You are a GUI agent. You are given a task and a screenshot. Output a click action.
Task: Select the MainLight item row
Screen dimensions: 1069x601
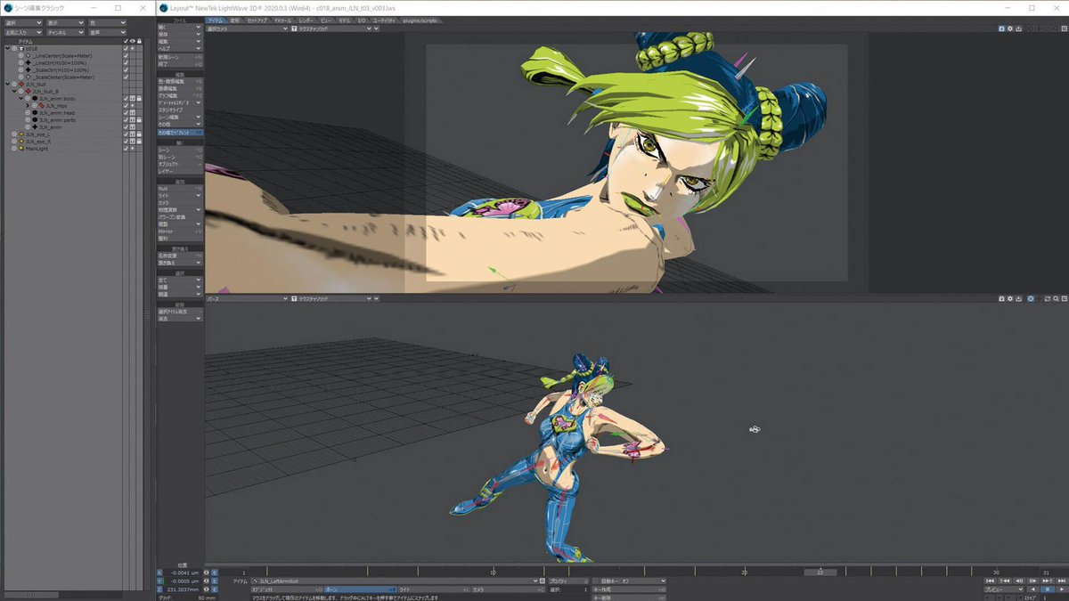[62, 149]
